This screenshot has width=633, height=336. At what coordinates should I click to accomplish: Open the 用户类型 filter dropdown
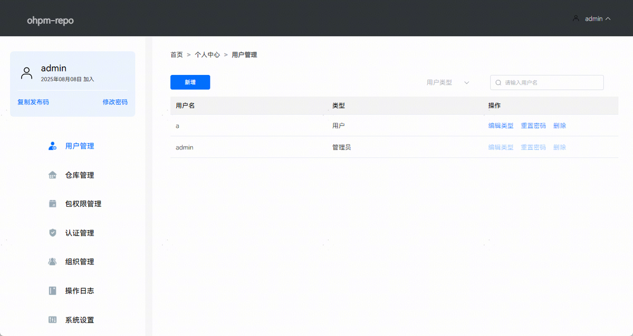[447, 83]
